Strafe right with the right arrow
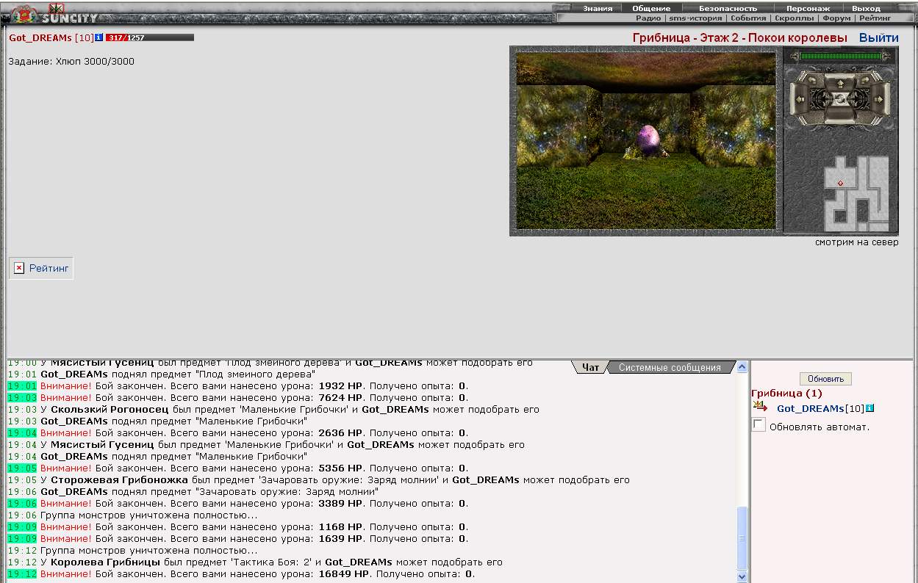The width and height of the screenshot is (918, 583). (x=881, y=100)
